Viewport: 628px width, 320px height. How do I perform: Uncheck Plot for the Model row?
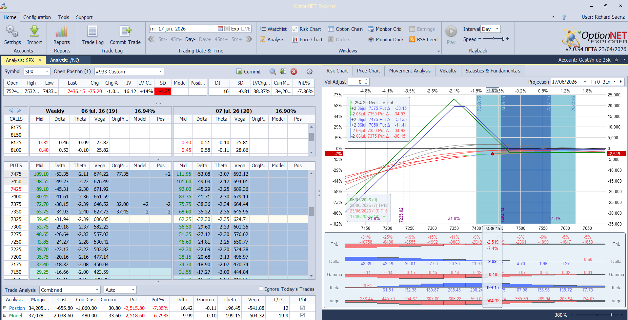point(302,315)
